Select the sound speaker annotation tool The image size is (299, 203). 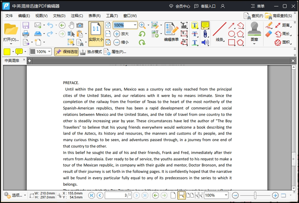205,42
